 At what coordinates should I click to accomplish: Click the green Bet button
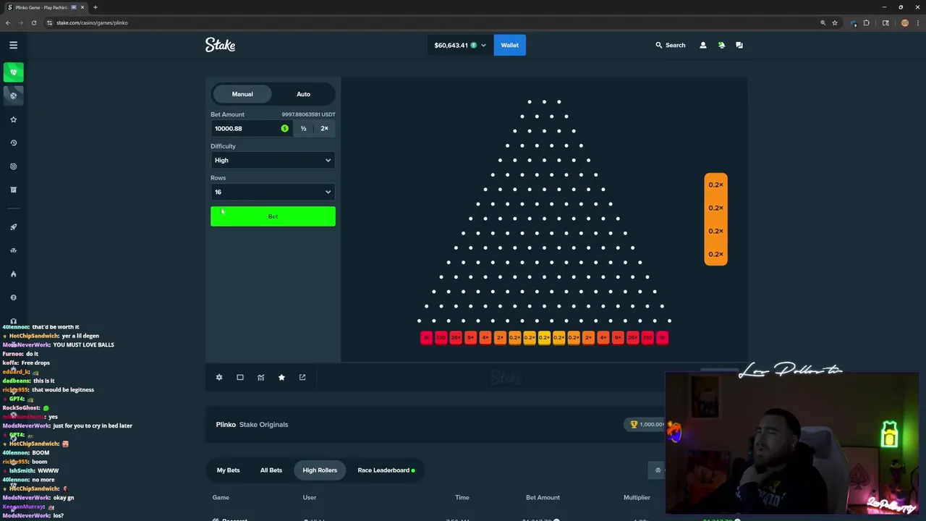tap(273, 216)
